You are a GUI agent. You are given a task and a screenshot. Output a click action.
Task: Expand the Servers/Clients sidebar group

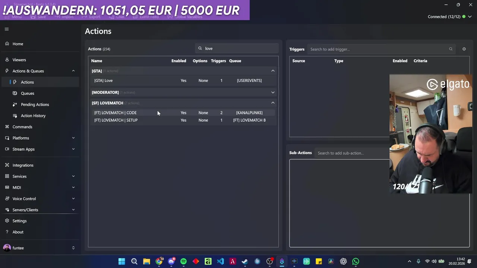[x=73, y=210]
